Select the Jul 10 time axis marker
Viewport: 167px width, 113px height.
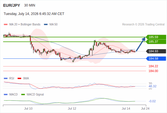click(x=28, y=108)
